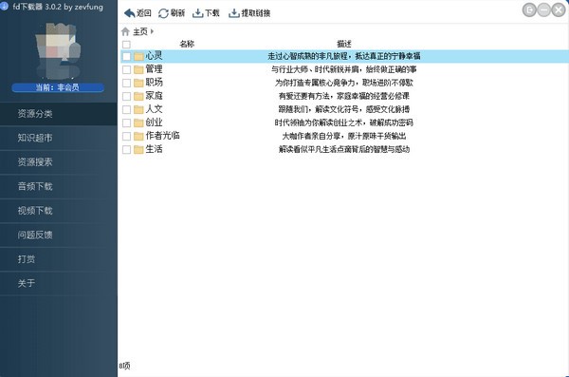Click the 返回 button label
Viewport: 569px width, 377px height.
pyautogui.click(x=144, y=13)
